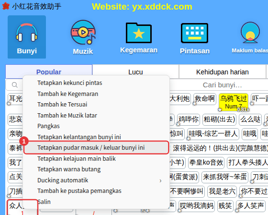Open the Kegemaran star folder
The image size is (268, 215).
pos(139,38)
